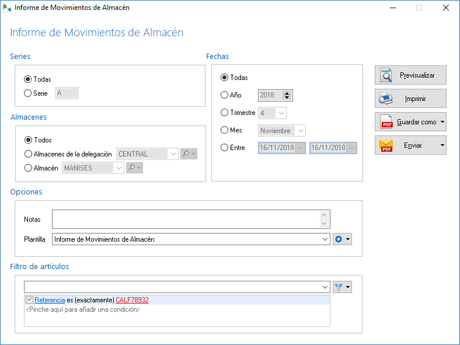Select the Serie radio button

(27, 93)
